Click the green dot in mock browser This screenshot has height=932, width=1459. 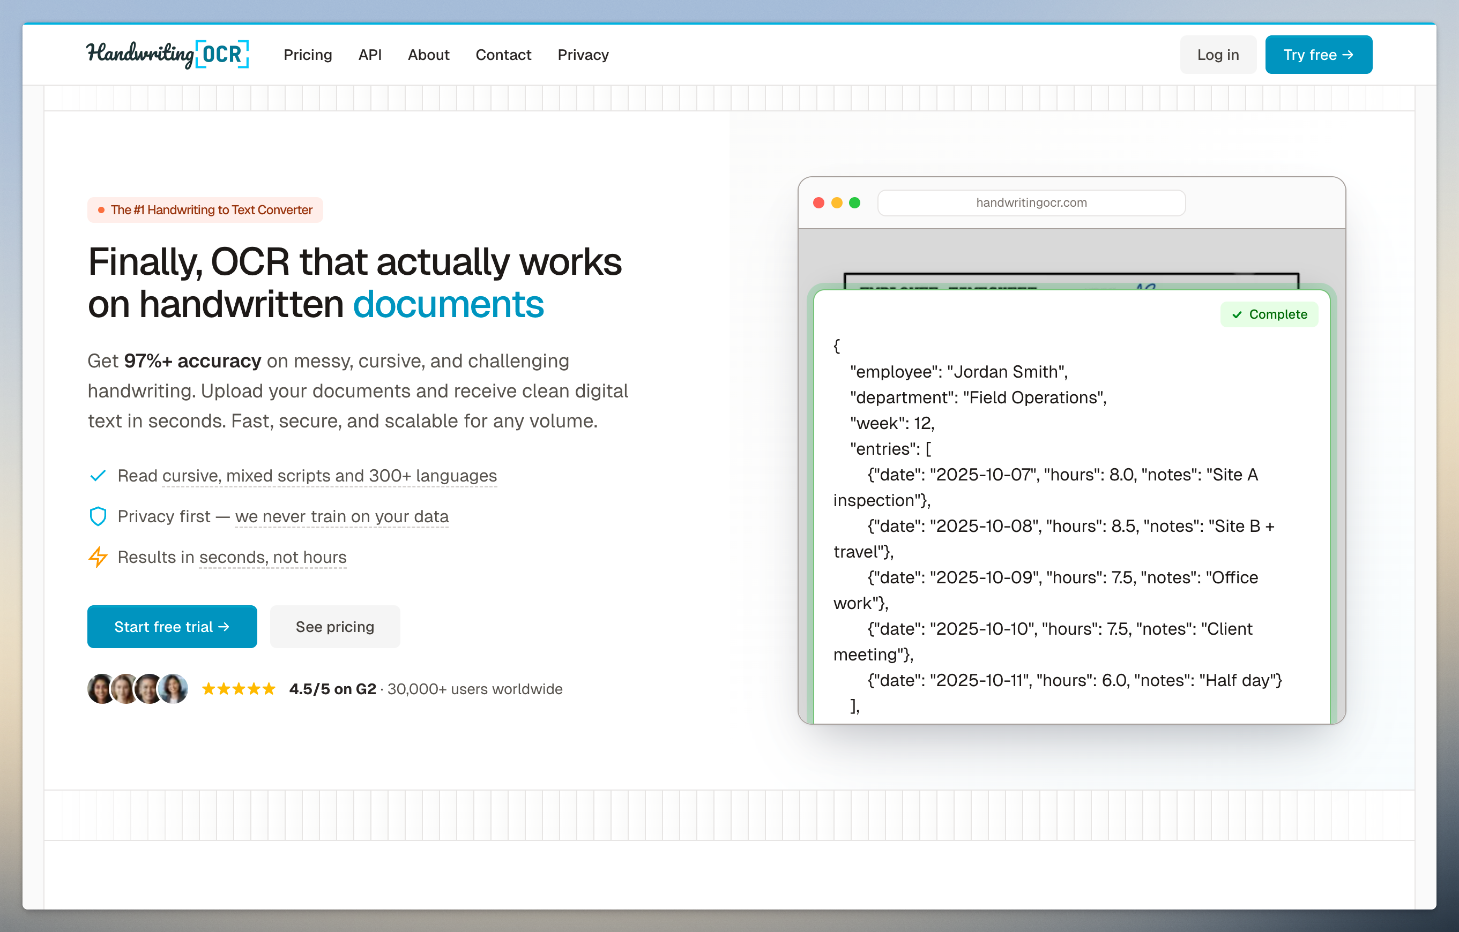click(x=854, y=203)
